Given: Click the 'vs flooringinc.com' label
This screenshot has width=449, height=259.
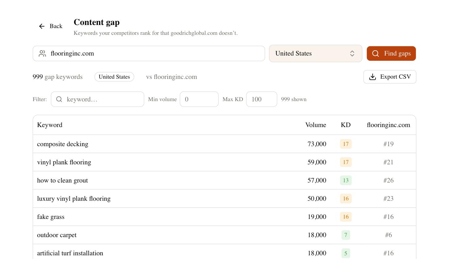Looking at the screenshot, I should pos(172,77).
